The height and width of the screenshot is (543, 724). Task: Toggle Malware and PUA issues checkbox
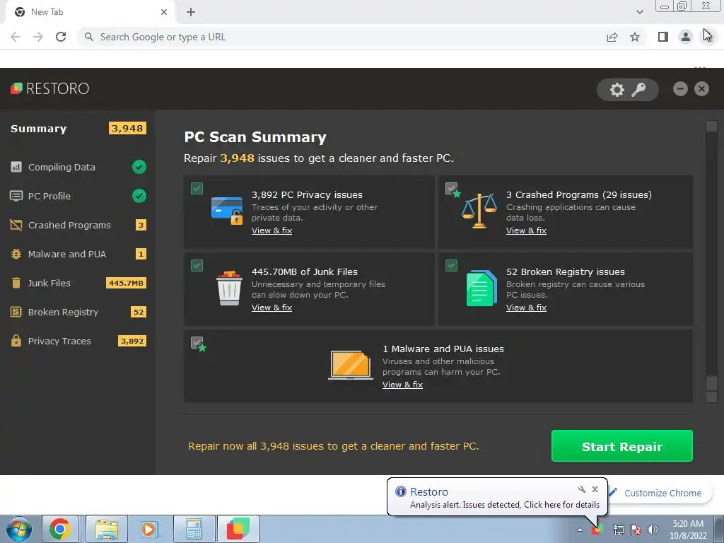tap(197, 343)
